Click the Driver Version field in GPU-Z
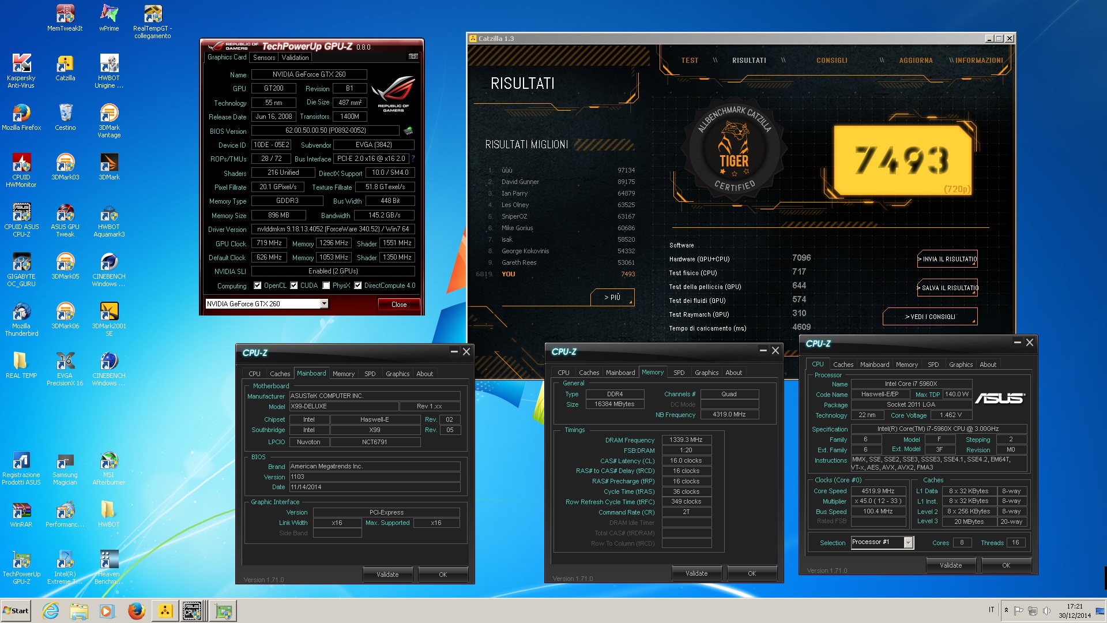The image size is (1107, 623). (x=333, y=229)
